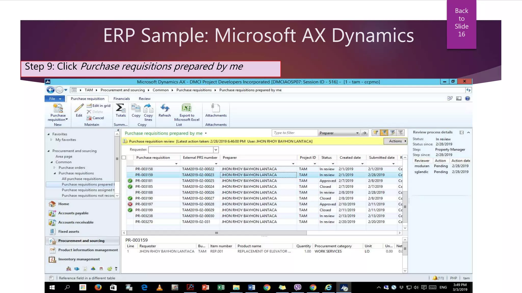Collapse Purchase requisitions tree node
Screen dimensions: 522x293
[x=54, y=173]
